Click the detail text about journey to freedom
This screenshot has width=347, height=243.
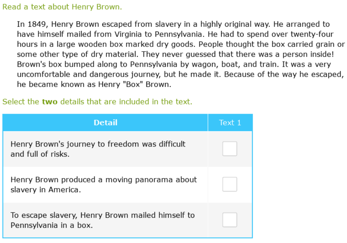(98, 149)
